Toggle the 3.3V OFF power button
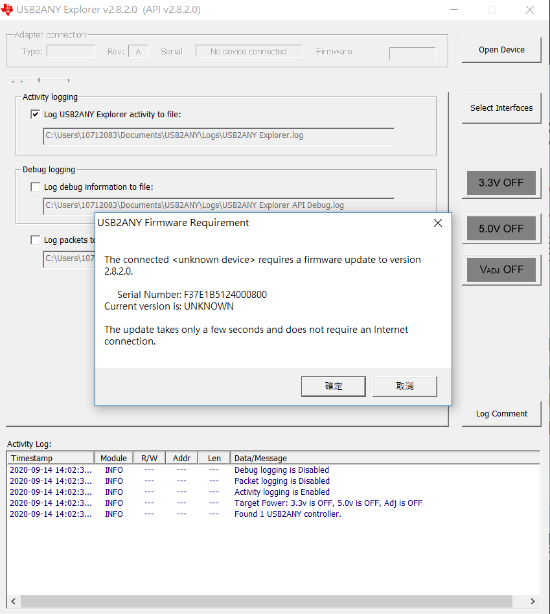Viewport: 550px width, 614px height. (x=501, y=183)
